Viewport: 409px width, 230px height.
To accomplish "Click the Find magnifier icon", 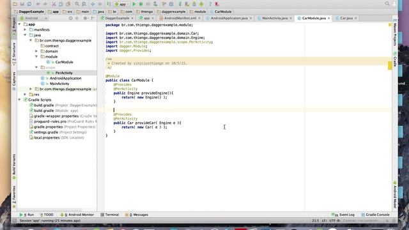I will pos(77,4).
